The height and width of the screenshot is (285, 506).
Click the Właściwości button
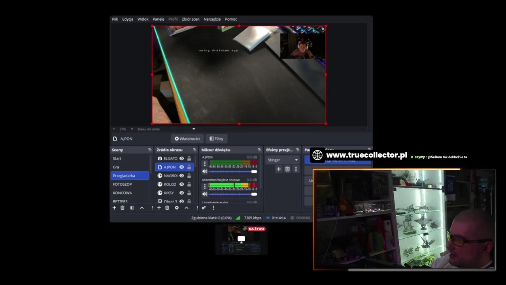point(187,139)
